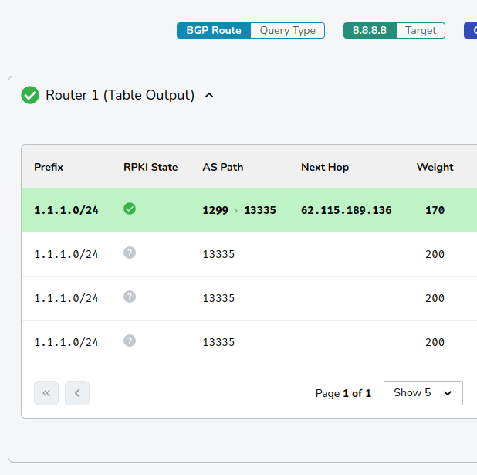Click the AS Path column header
This screenshot has width=477, height=475.
pos(223,167)
